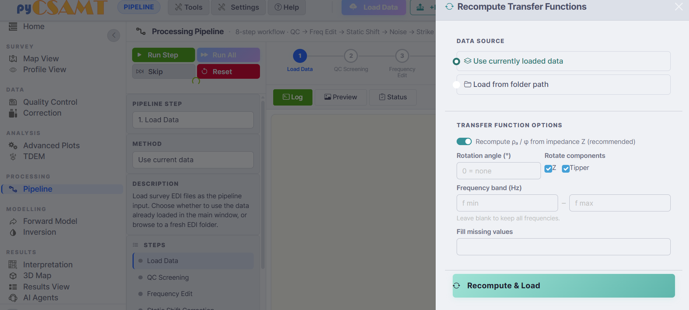Select Load Data in the Steps list

click(x=193, y=261)
